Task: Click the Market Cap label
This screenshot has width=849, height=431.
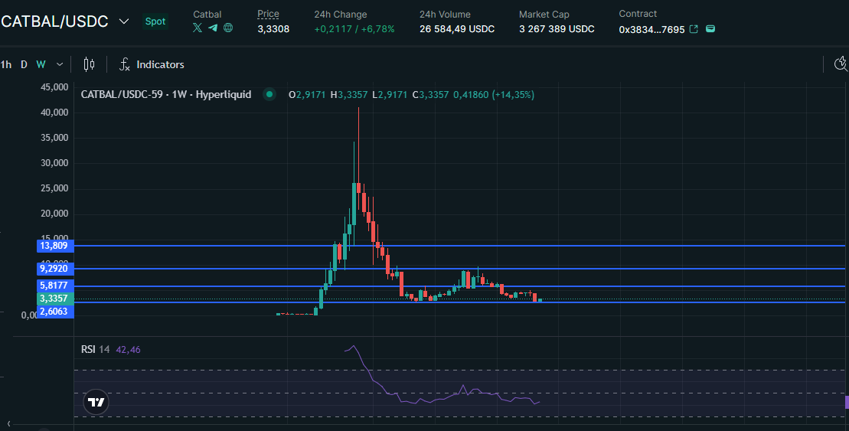Action: (x=544, y=14)
